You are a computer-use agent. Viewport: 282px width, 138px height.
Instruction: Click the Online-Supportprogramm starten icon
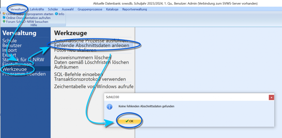point(4,14)
